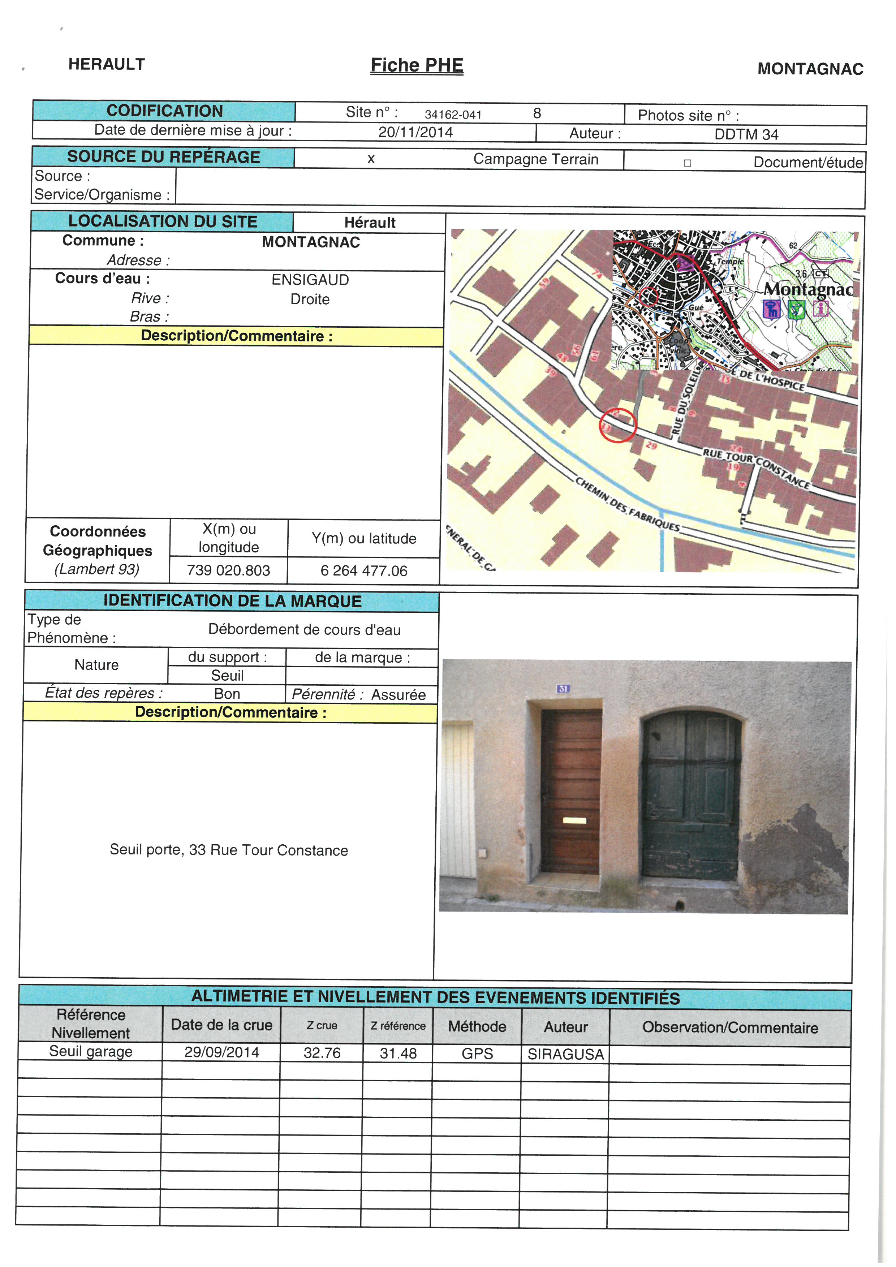The width and height of the screenshot is (896, 1267).
Task: Click the ALTIMETRIE ET NIVELLEMENT section header
Action: tap(435, 998)
